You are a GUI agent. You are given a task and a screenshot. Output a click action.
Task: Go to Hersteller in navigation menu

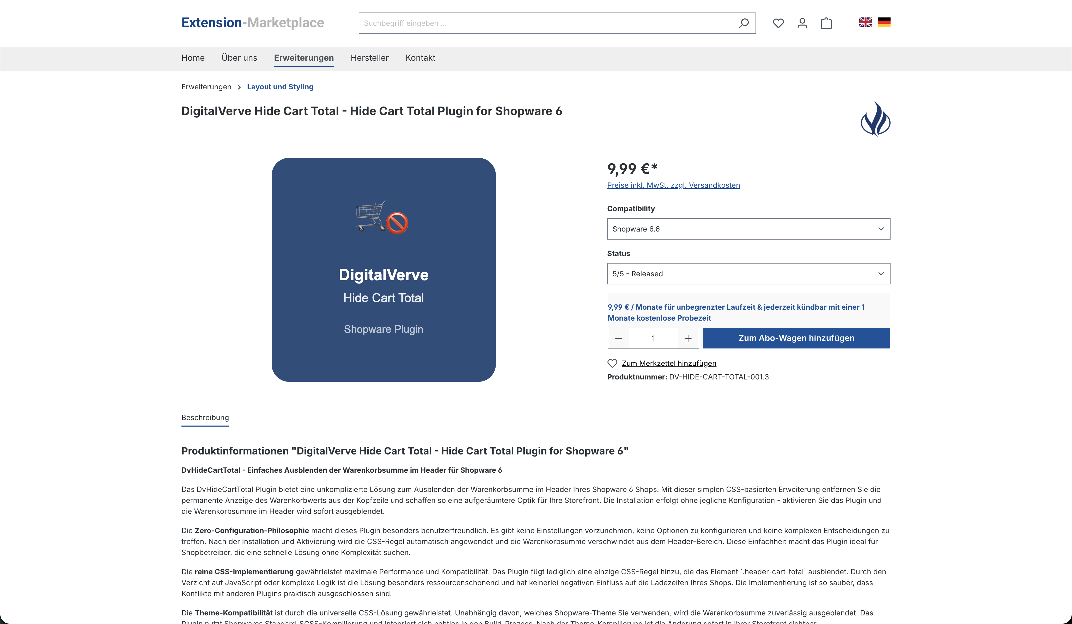[369, 58]
